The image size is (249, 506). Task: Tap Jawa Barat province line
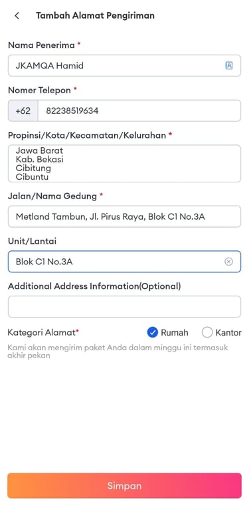pyautogui.click(x=39, y=150)
